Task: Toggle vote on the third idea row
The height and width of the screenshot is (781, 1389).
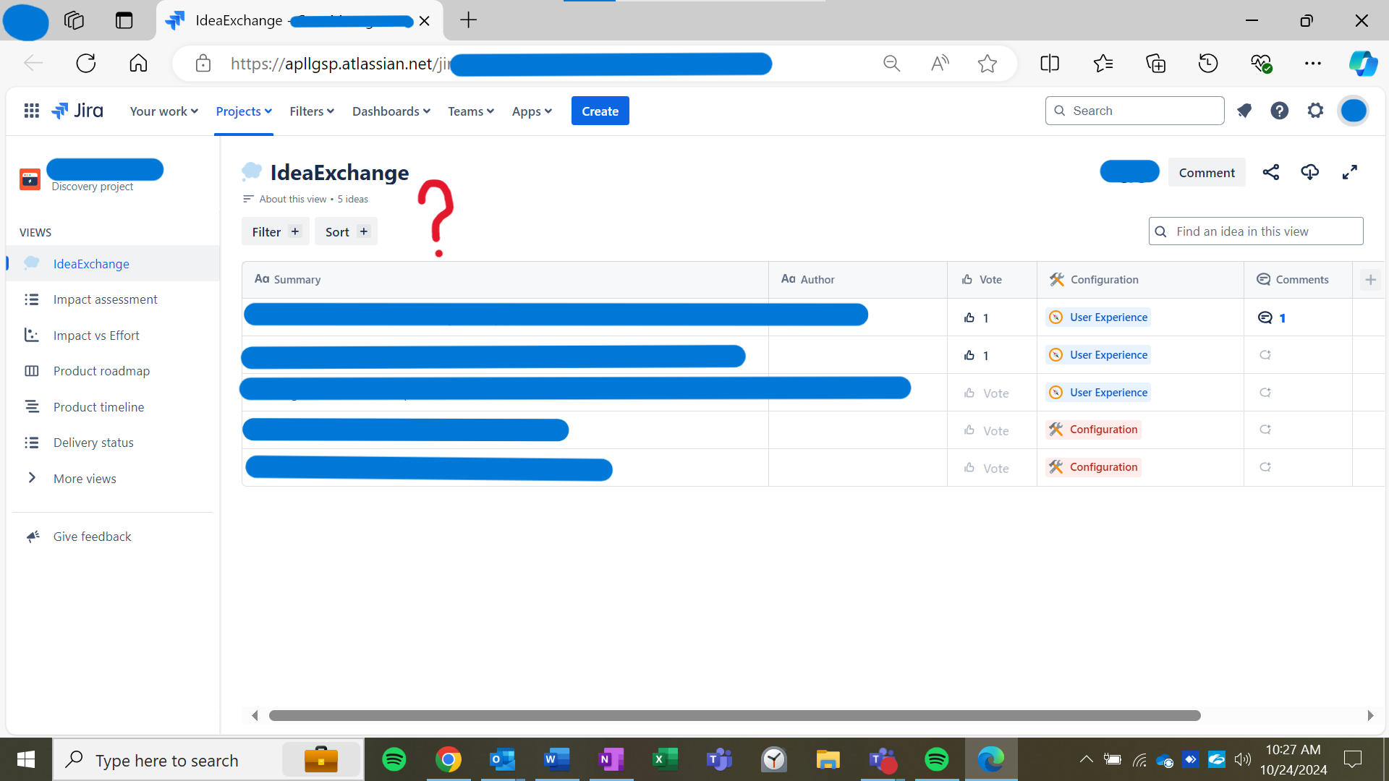Action: point(986,393)
